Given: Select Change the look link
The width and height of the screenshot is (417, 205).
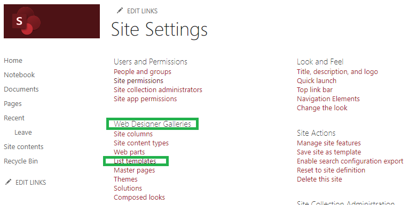Looking at the screenshot, I should 322,108.
